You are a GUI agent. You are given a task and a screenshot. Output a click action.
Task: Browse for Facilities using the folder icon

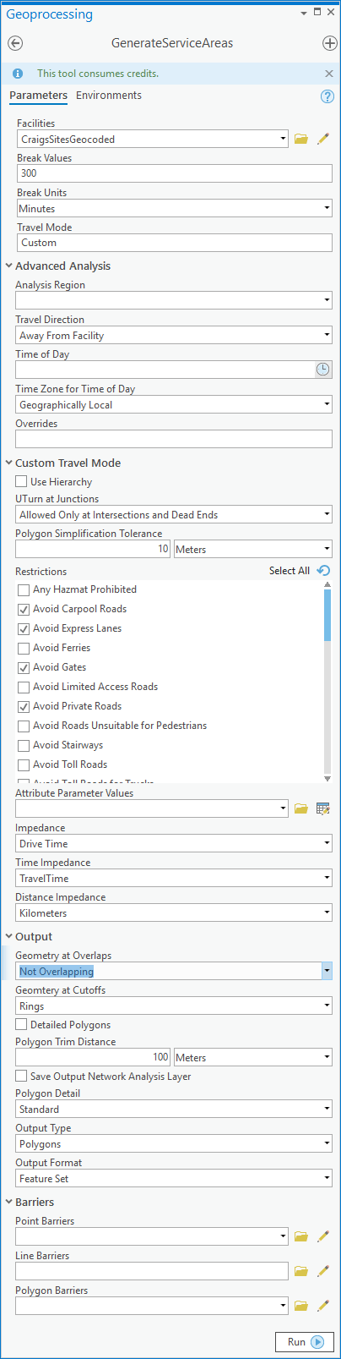click(x=301, y=139)
